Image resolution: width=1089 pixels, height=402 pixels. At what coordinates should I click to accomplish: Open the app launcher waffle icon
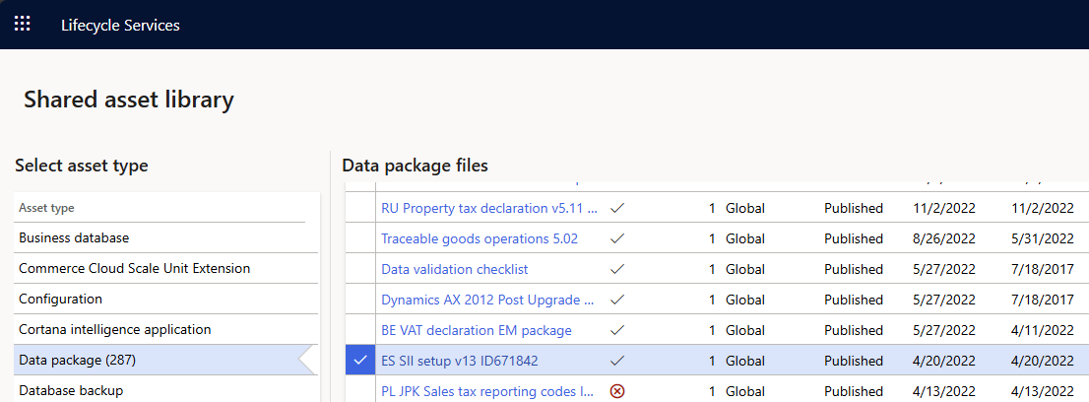pos(23,25)
